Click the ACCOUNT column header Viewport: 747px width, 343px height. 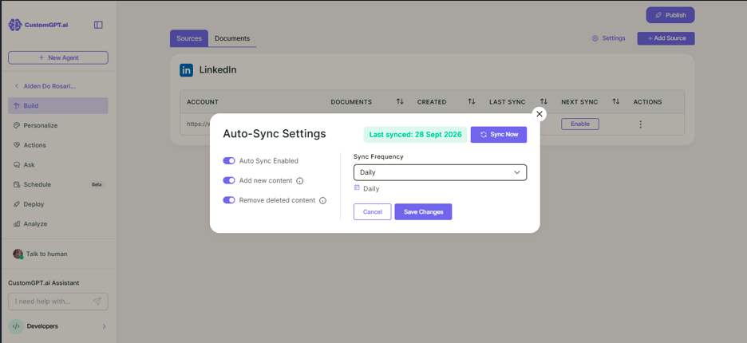pos(203,102)
